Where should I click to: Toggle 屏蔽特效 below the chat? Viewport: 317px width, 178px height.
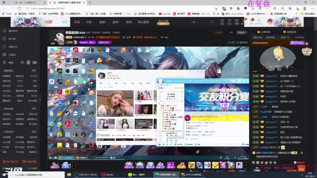[x=300, y=163]
